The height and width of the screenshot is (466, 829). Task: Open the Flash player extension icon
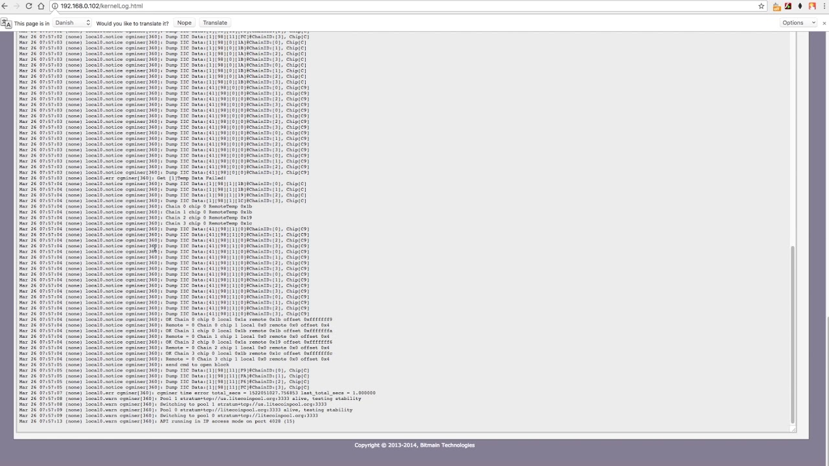788,6
